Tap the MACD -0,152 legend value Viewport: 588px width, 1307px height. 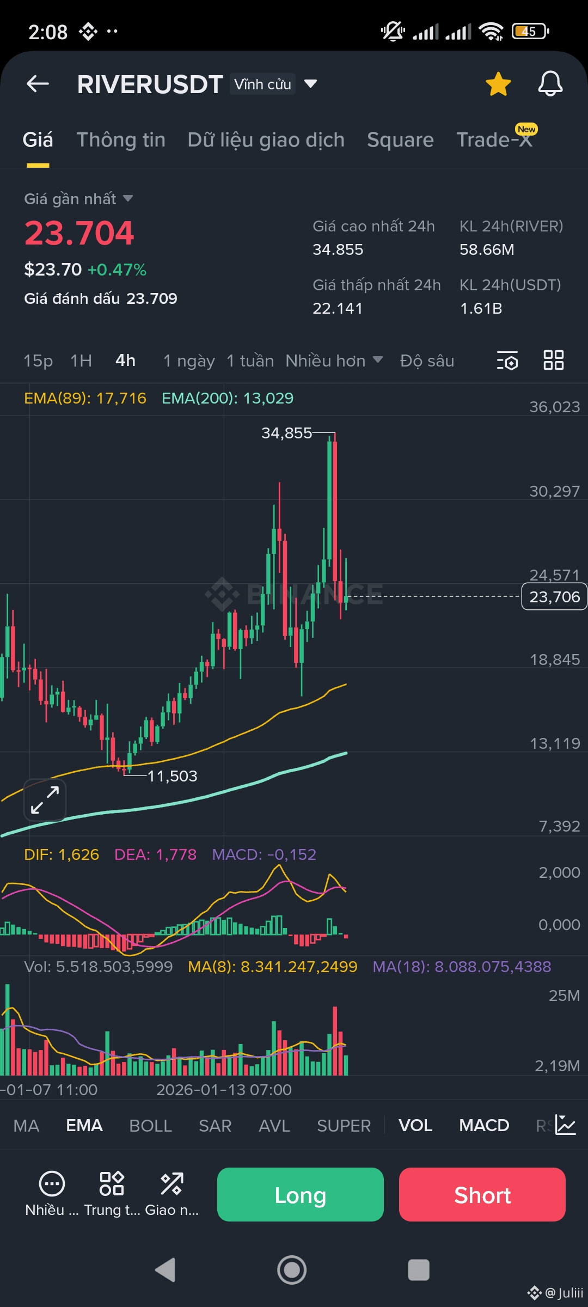(x=264, y=854)
